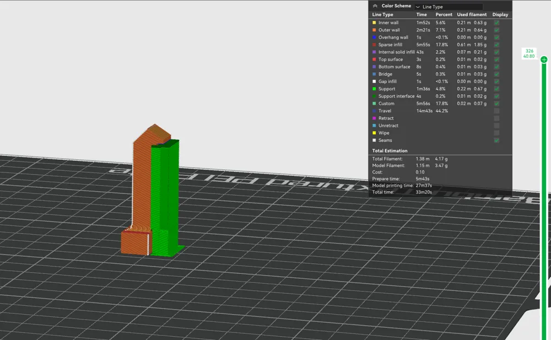This screenshot has width=551, height=340.
Task: Click the Display column header
Action: [x=500, y=15]
